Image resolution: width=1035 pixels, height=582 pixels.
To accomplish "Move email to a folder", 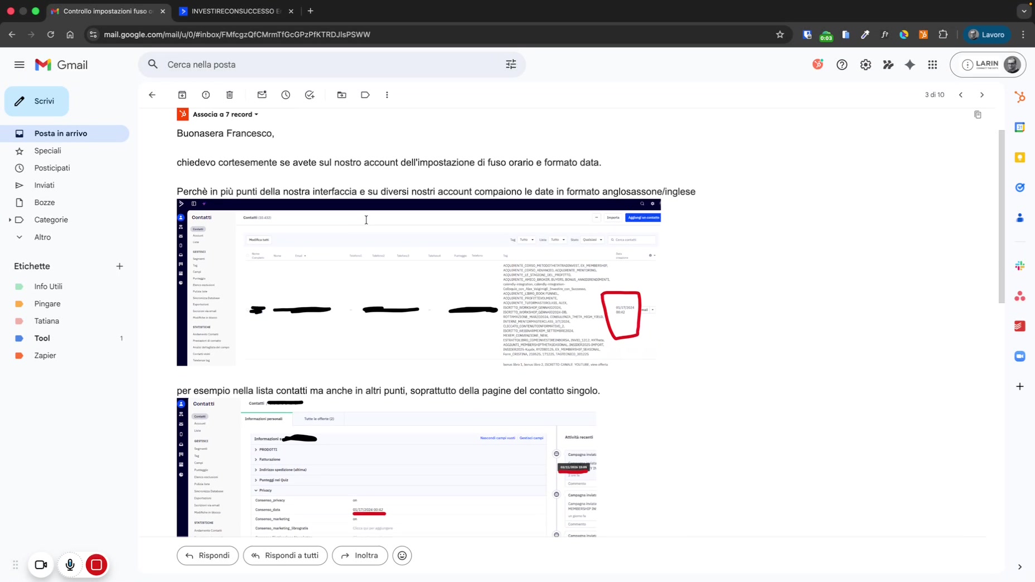I will (x=342, y=95).
